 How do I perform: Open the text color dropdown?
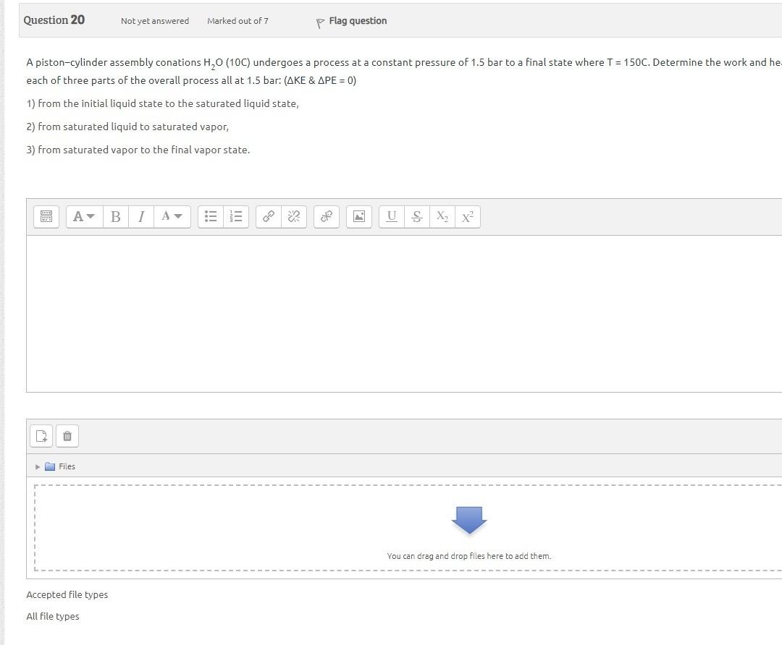pyautogui.click(x=172, y=217)
